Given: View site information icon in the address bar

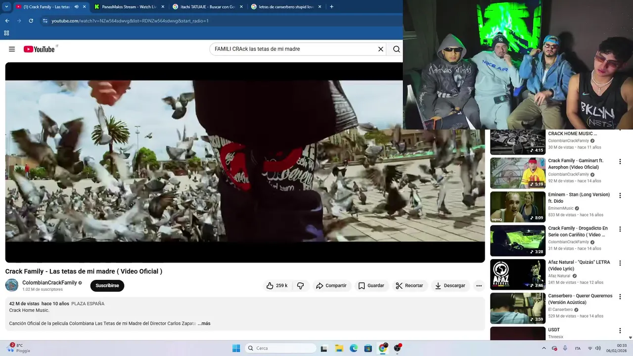Looking at the screenshot, I should pyautogui.click(x=45, y=21).
